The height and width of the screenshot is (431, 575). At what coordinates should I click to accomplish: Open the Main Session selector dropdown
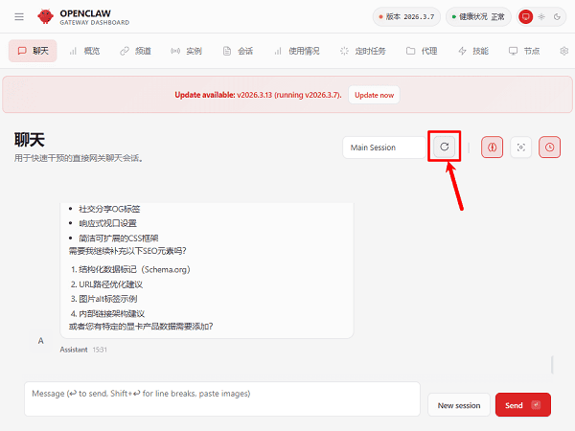[383, 147]
